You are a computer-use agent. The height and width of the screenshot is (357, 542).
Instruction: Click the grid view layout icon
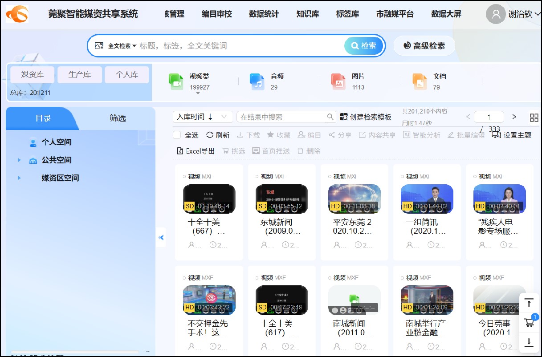[x=534, y=118]
